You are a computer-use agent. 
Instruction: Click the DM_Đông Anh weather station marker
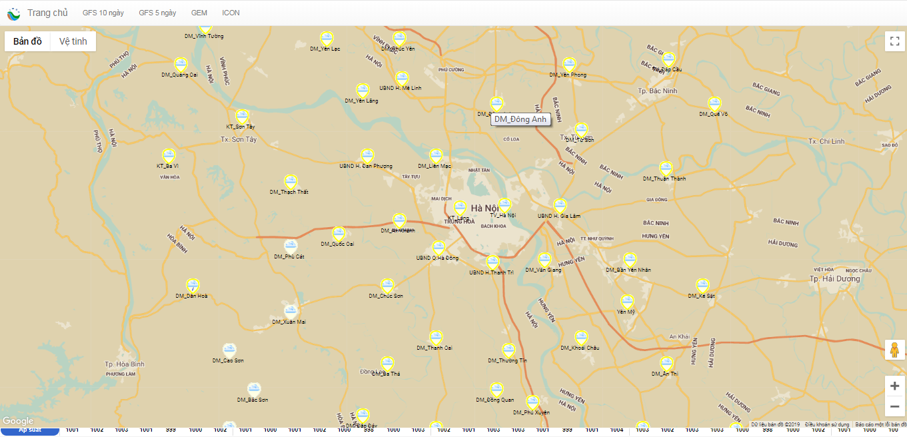496,104
